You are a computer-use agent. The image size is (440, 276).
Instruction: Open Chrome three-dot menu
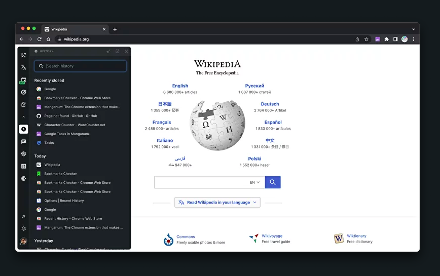[413, 39]
